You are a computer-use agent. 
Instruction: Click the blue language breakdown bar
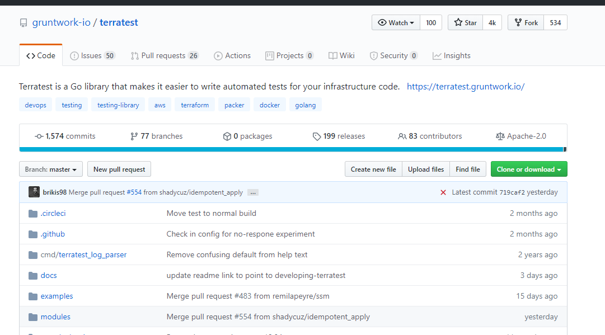(291, 149)
